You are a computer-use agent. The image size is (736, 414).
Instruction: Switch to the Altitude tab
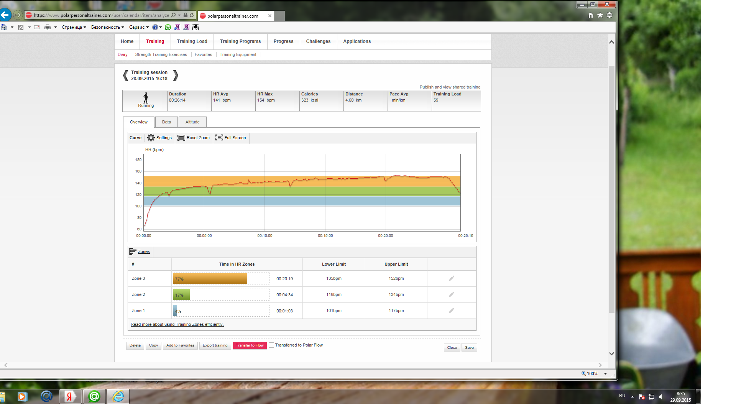(x=192, y=122)
